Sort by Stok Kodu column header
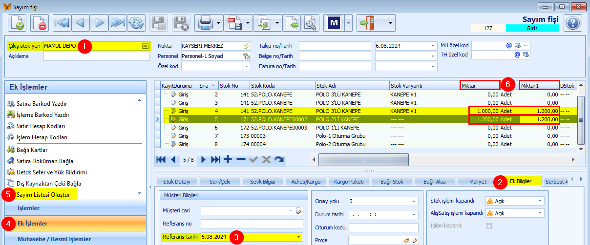590x245 pixels. [x=282, y=85]
